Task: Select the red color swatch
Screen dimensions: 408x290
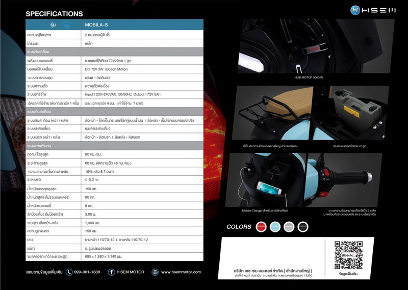Action: click(x=261, y=227)
